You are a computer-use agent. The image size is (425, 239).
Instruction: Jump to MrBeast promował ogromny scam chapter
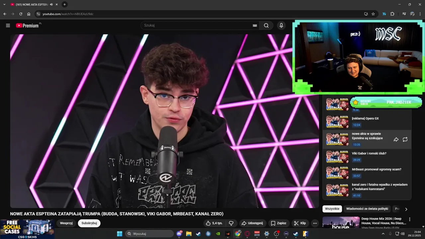tap(367, 173)
